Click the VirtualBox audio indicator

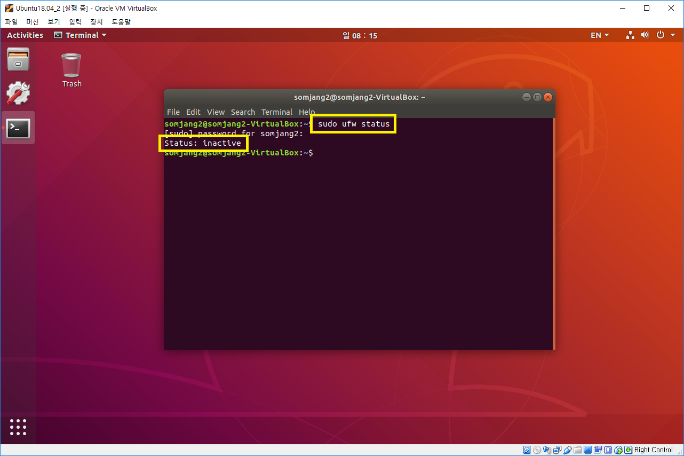547,450
